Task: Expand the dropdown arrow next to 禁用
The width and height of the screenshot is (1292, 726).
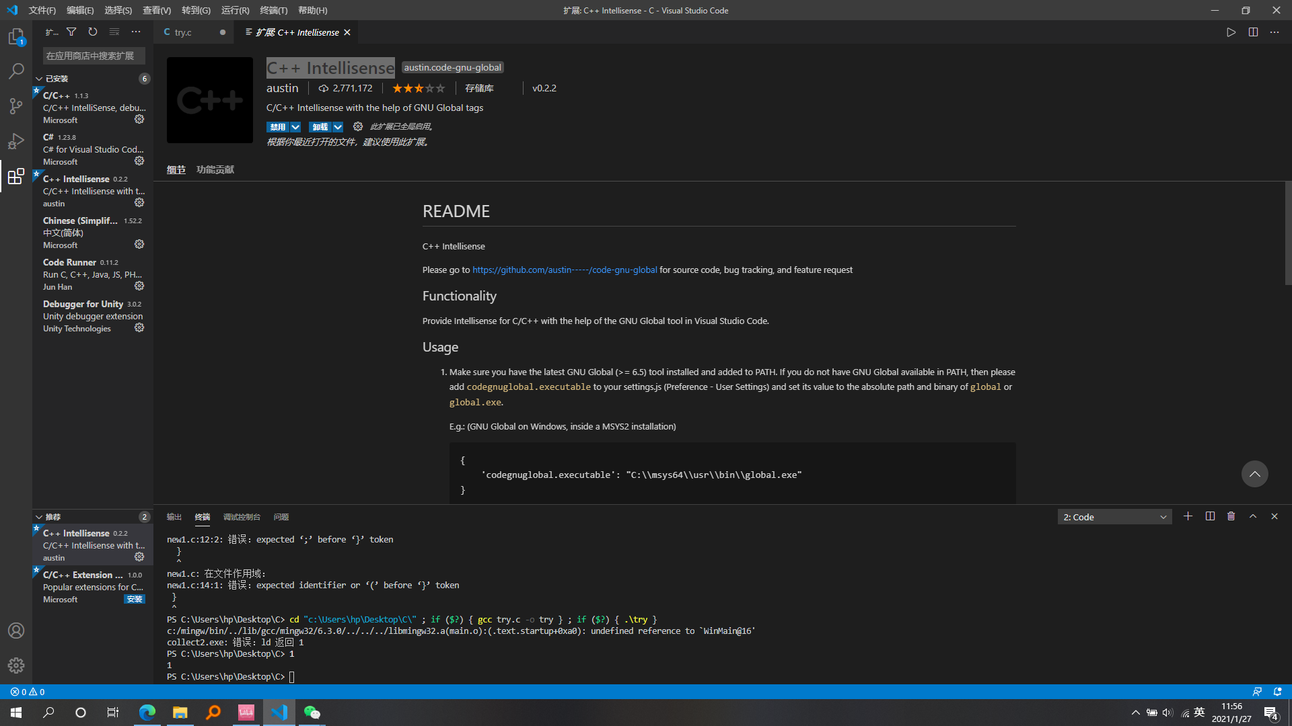Action: [x=295, y=126]
